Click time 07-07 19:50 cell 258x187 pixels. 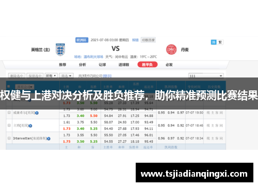195,113
